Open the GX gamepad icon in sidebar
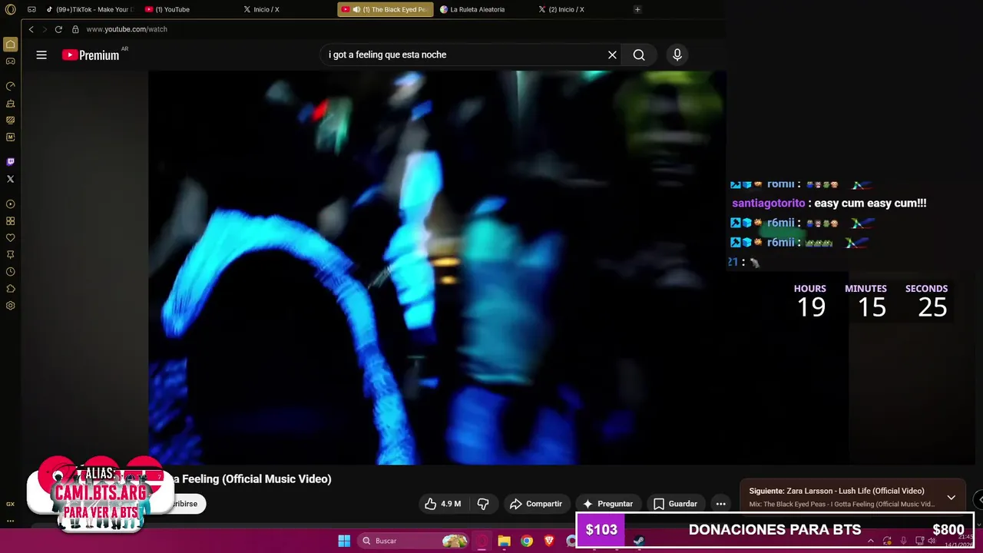Image resolution: width=983 pixels, height=553 pixels. (x=10, y=61)
